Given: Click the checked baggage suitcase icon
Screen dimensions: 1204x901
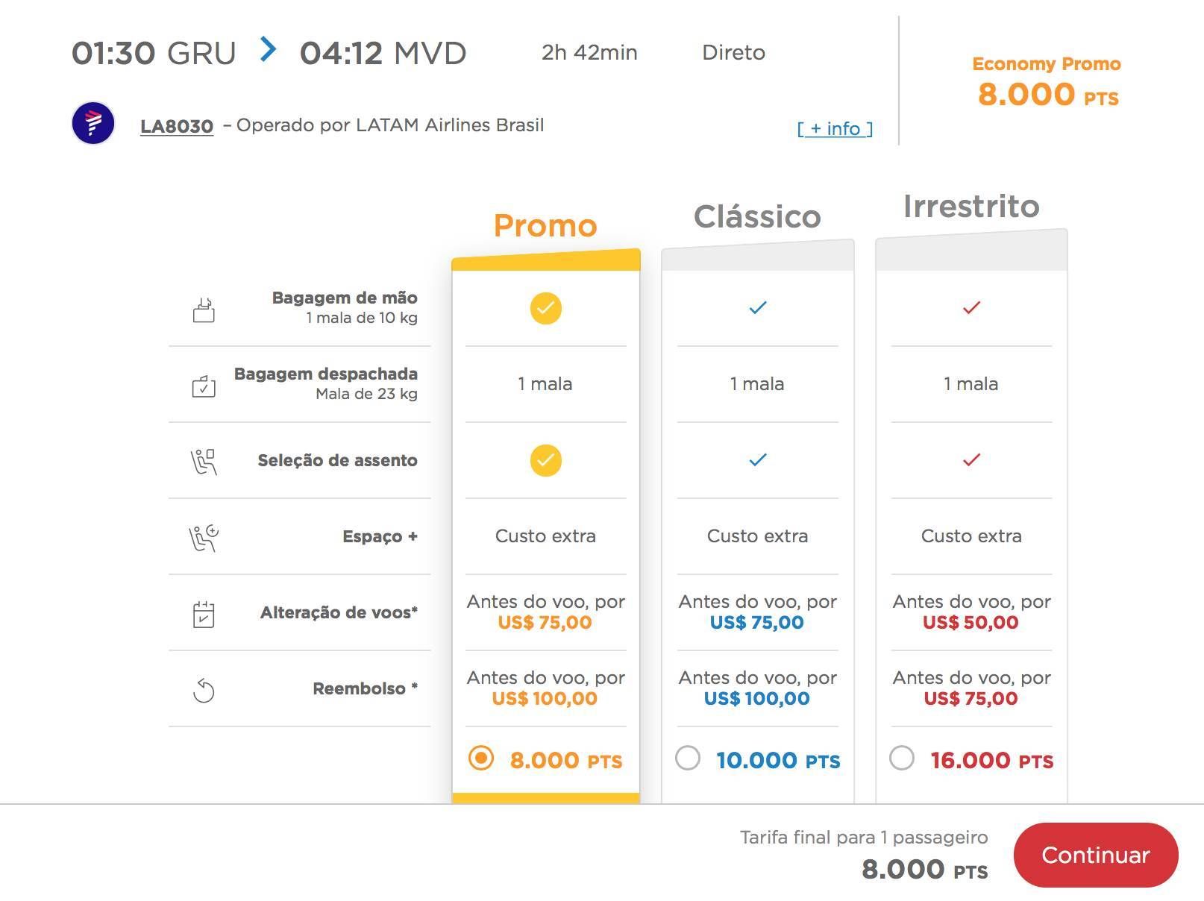Looking at the screenshot, I should 204,386.
